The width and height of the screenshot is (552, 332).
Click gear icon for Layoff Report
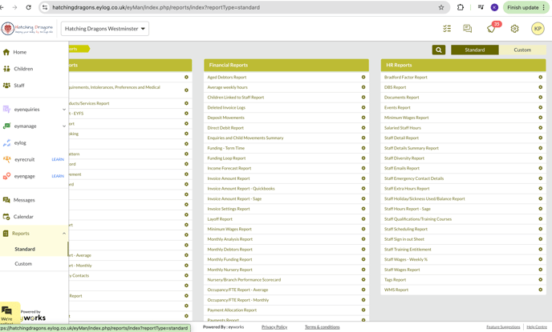363,219
